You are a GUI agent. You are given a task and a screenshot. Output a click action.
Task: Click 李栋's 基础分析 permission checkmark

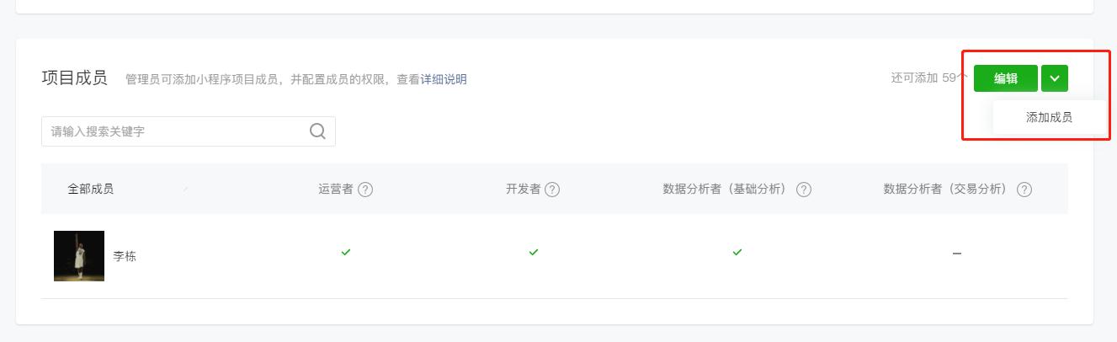tap(737, 252)
